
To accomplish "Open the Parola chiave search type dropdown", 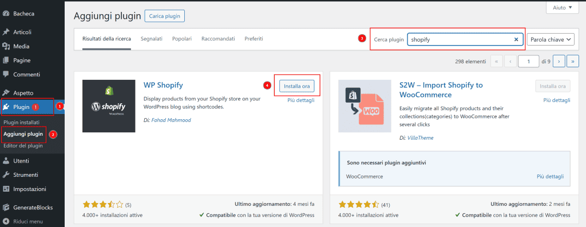I will (550, 39).
